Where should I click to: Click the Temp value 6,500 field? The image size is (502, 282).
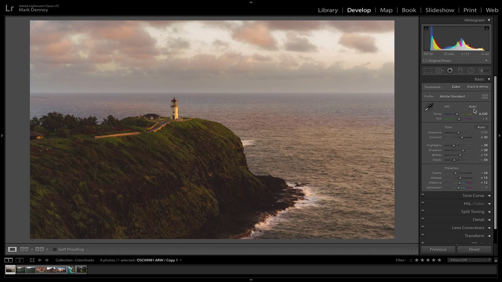pos(483,114)
